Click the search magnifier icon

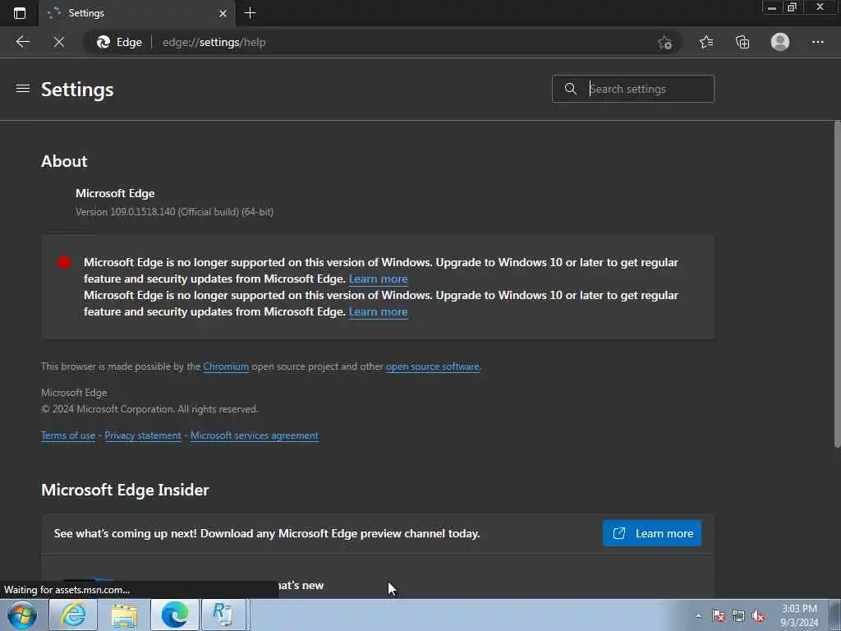[x=571, y=89]
